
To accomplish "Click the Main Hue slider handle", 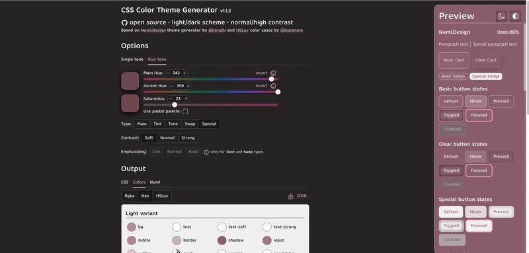I will coord(272,79).
